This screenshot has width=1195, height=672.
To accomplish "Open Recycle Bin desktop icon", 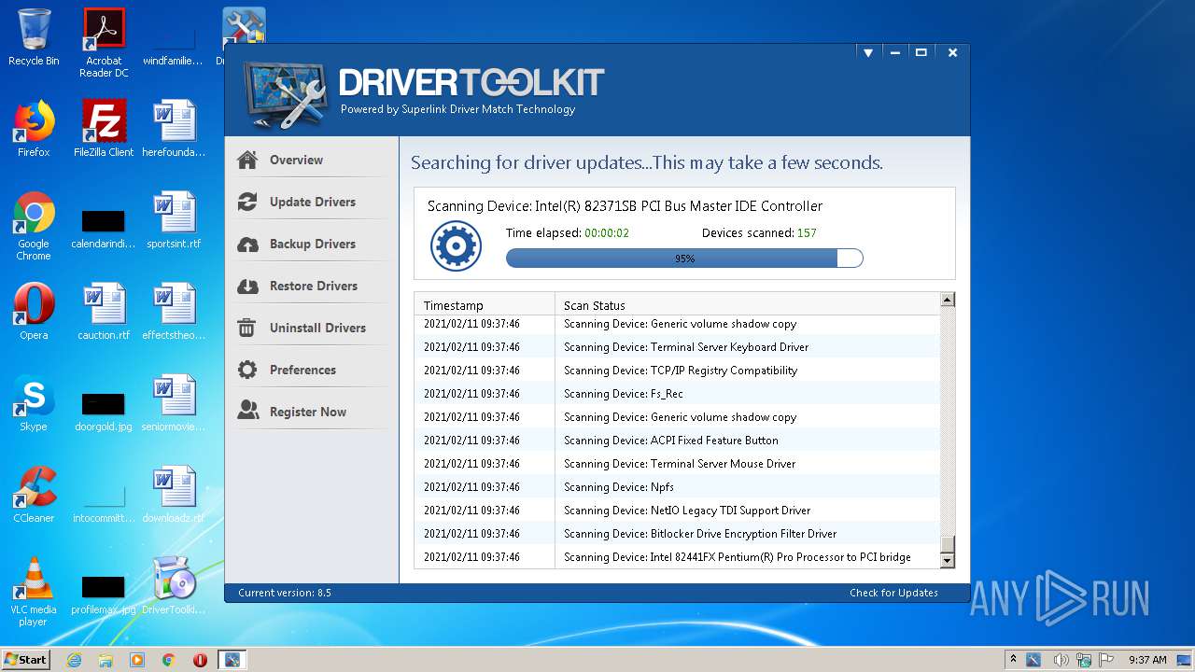I will point(34,37).
